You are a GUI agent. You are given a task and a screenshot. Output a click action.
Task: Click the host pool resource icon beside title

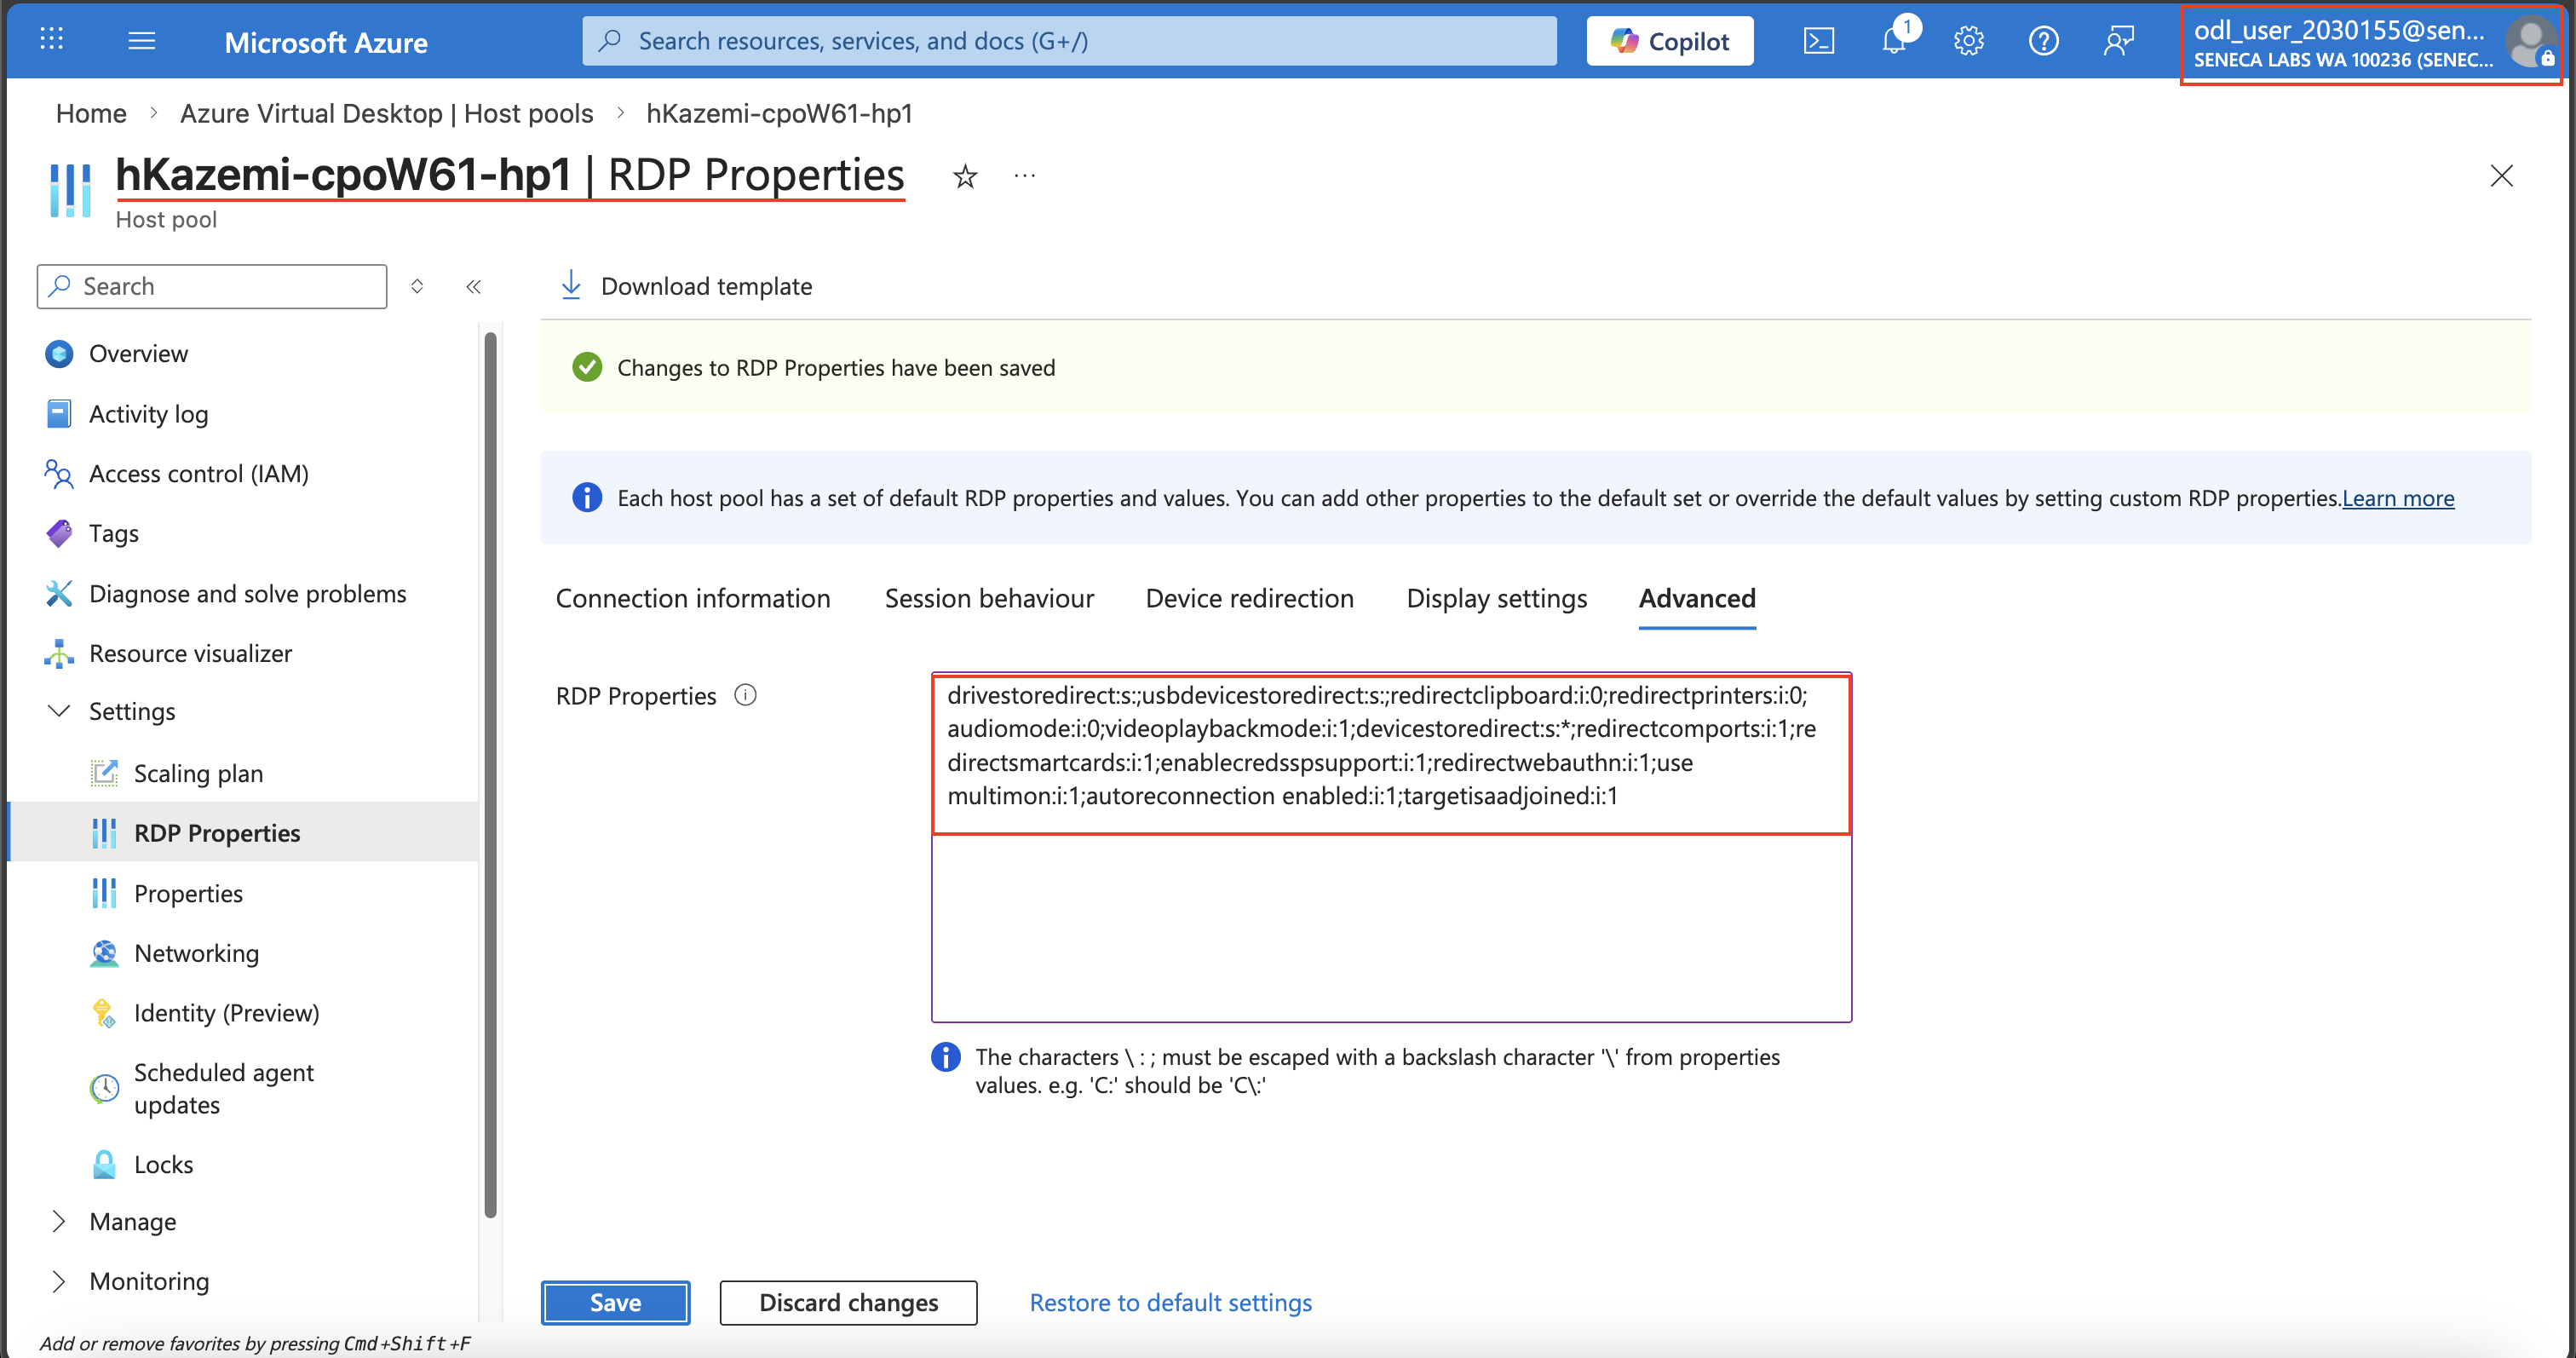pos(70,189)
